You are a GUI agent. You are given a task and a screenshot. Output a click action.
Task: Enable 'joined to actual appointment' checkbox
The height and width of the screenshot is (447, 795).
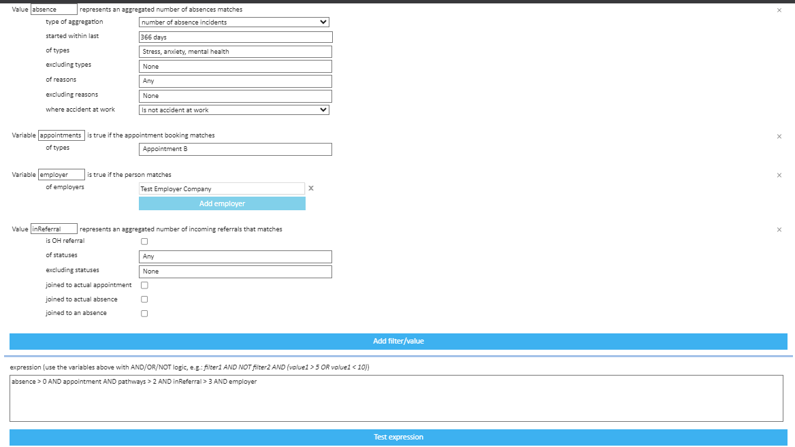coord(144,285)
